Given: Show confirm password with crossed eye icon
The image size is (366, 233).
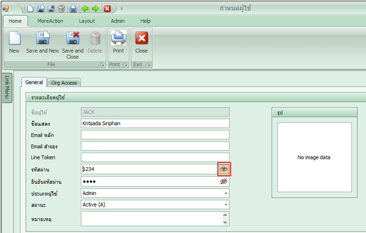Looking at the screenshot, I should (224, 181).
